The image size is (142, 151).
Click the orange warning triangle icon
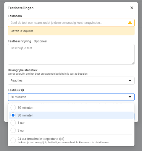(x=130, y=23)
